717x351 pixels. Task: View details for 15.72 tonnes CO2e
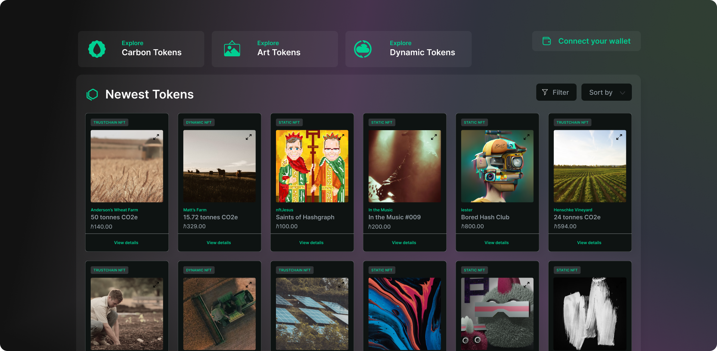[x=219, y=242]
